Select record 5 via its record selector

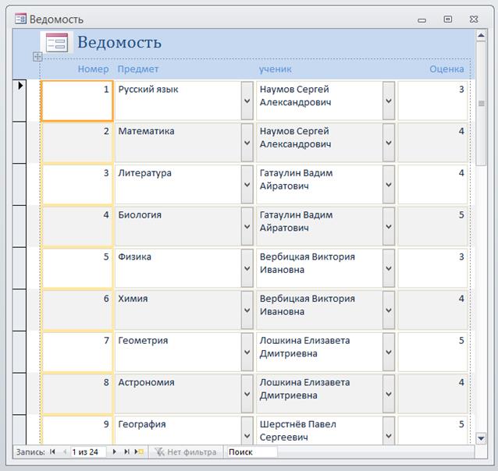[20, 268]
